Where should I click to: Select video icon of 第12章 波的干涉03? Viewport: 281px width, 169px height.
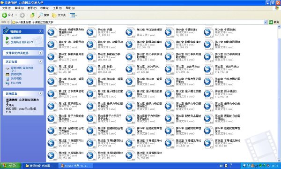click(x=208, y=69)
